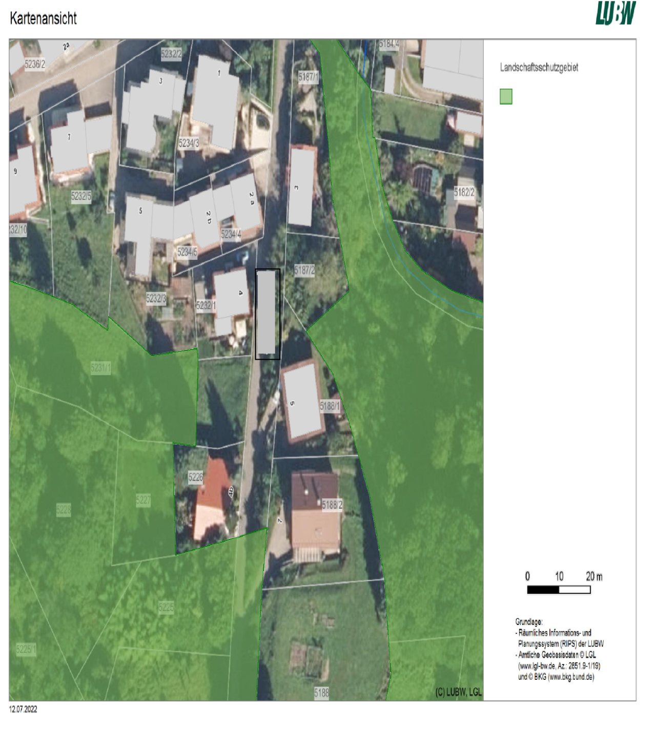This screenshot has height=729, width=656.
Task: Select parcel label 5236/2
Action: (35, 64)
